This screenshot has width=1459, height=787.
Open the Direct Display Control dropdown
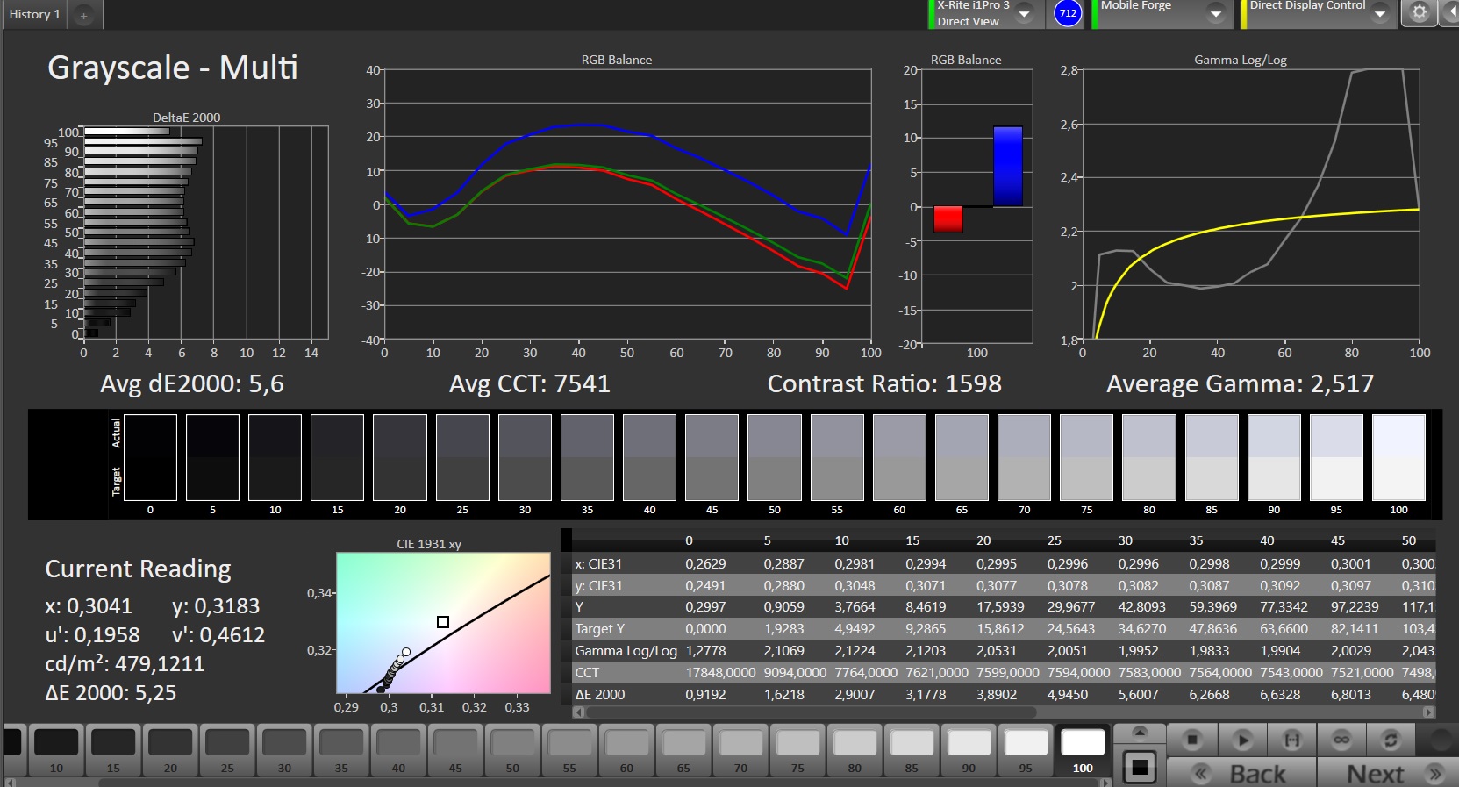coord(1379,13)
